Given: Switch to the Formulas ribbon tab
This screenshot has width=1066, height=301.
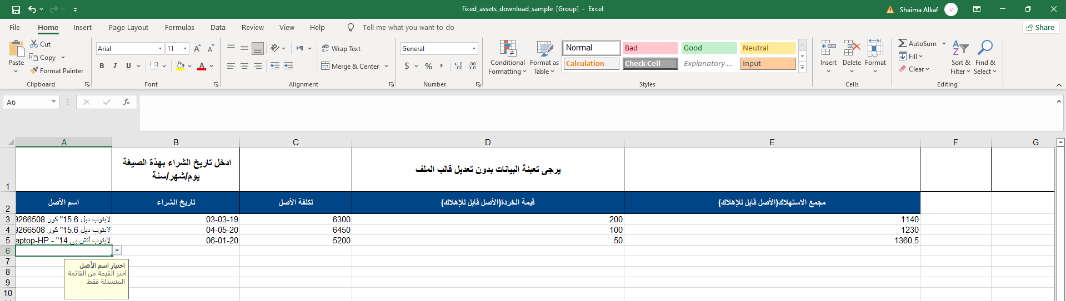Looking at the screenshot, I should tap(179, 27).
